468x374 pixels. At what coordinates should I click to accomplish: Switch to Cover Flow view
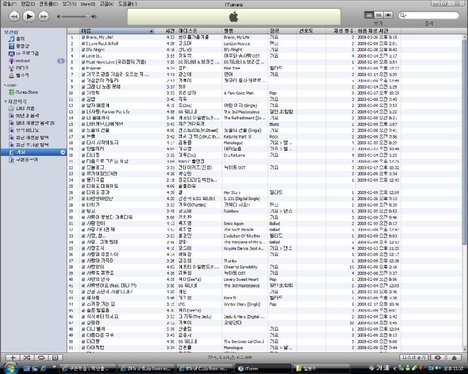pos(388,15)
